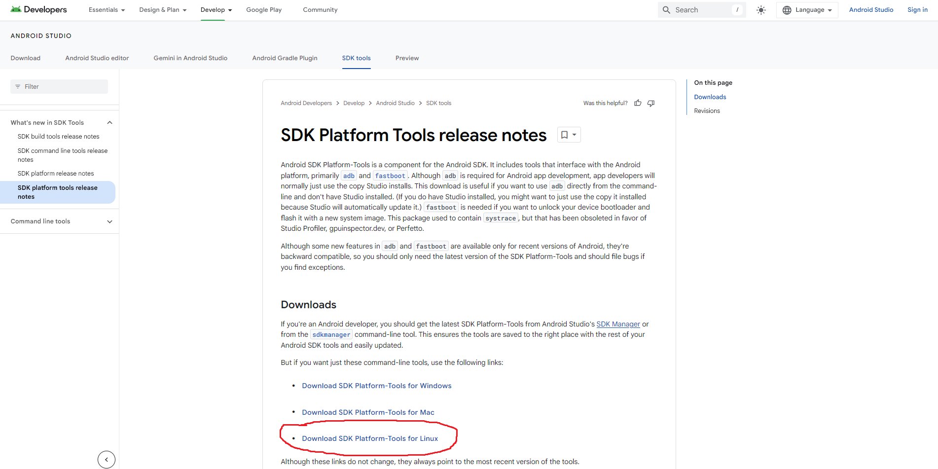Click Sign in link
The height and width of the screenshot is (469, 938).
pos(917,10)
